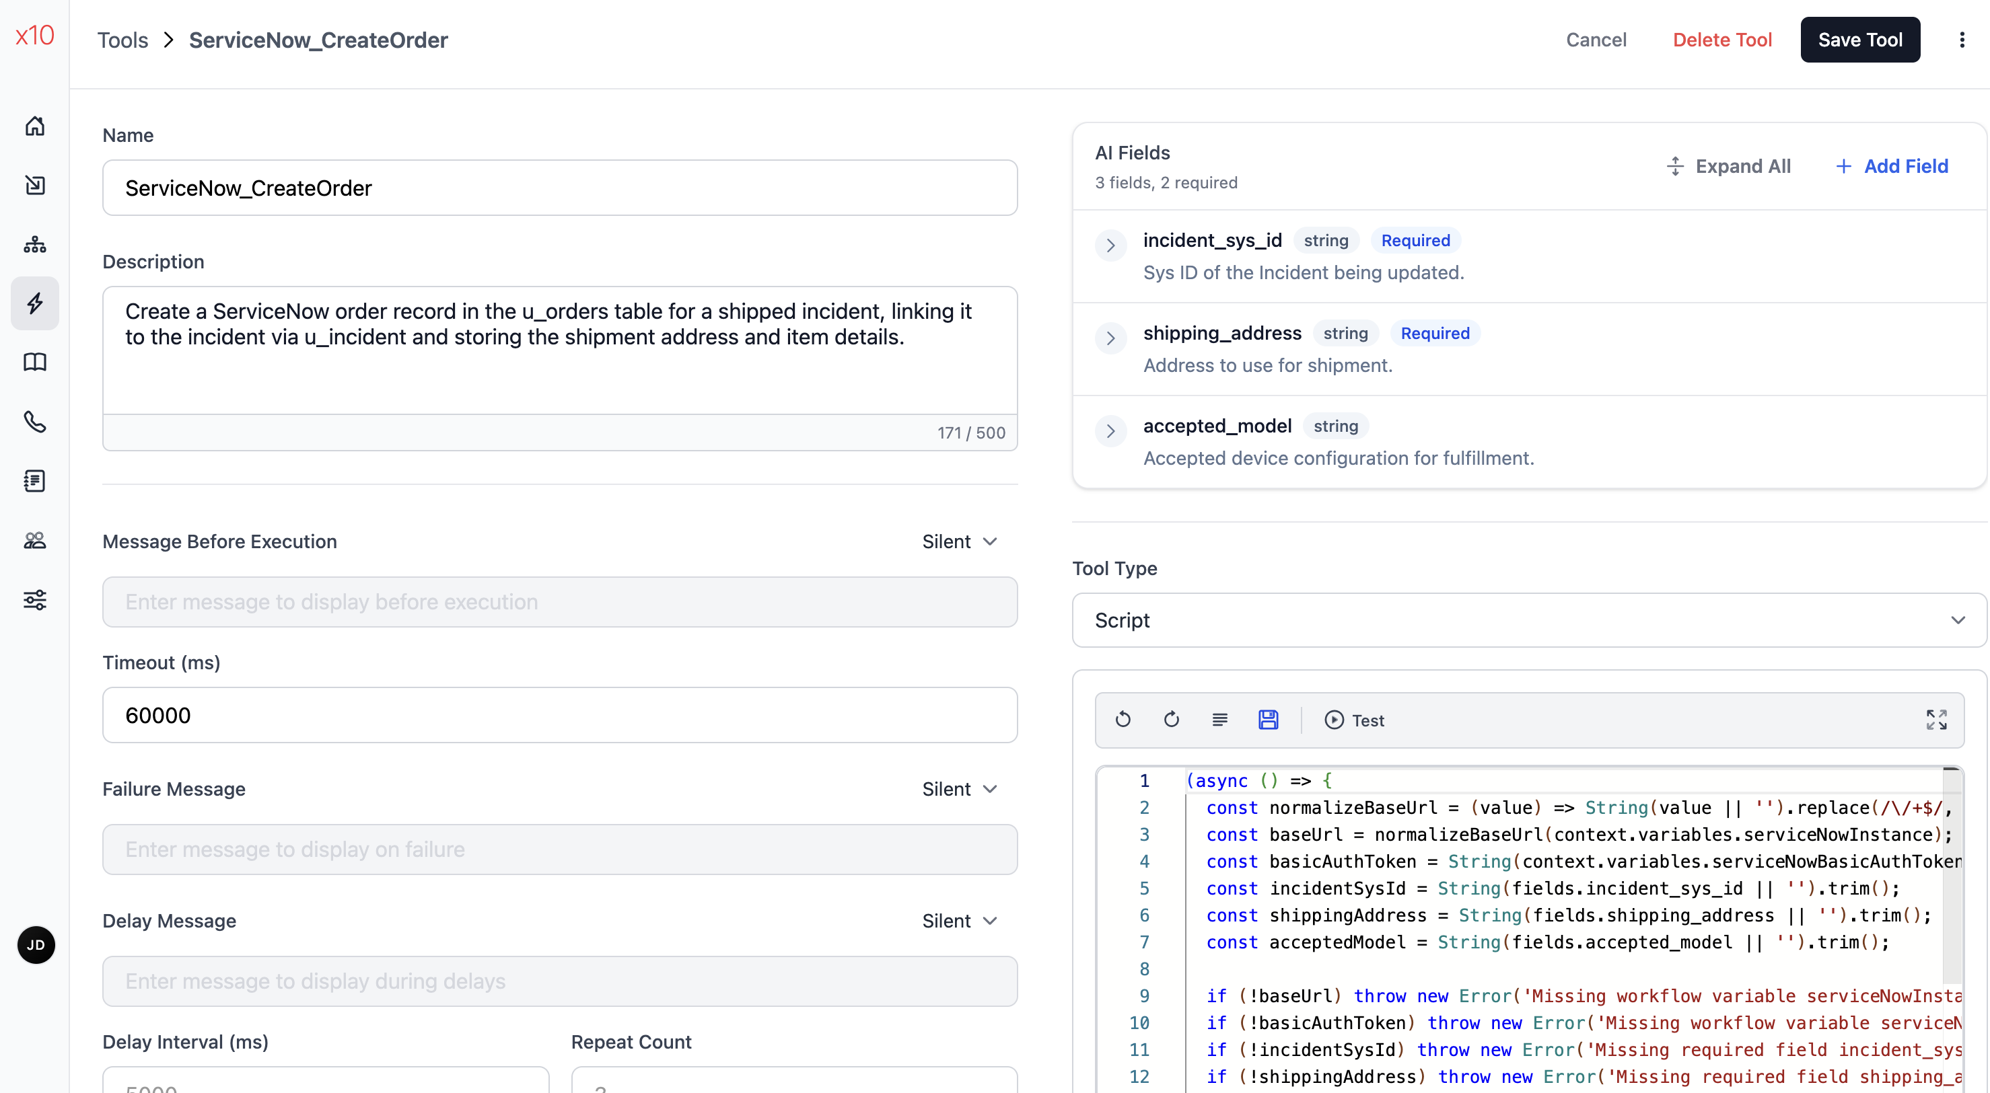The width and height of the screenshot is (1990, 1093).
Task: Click Expand All in AI Fields
Action: [x=1728, y=166]
